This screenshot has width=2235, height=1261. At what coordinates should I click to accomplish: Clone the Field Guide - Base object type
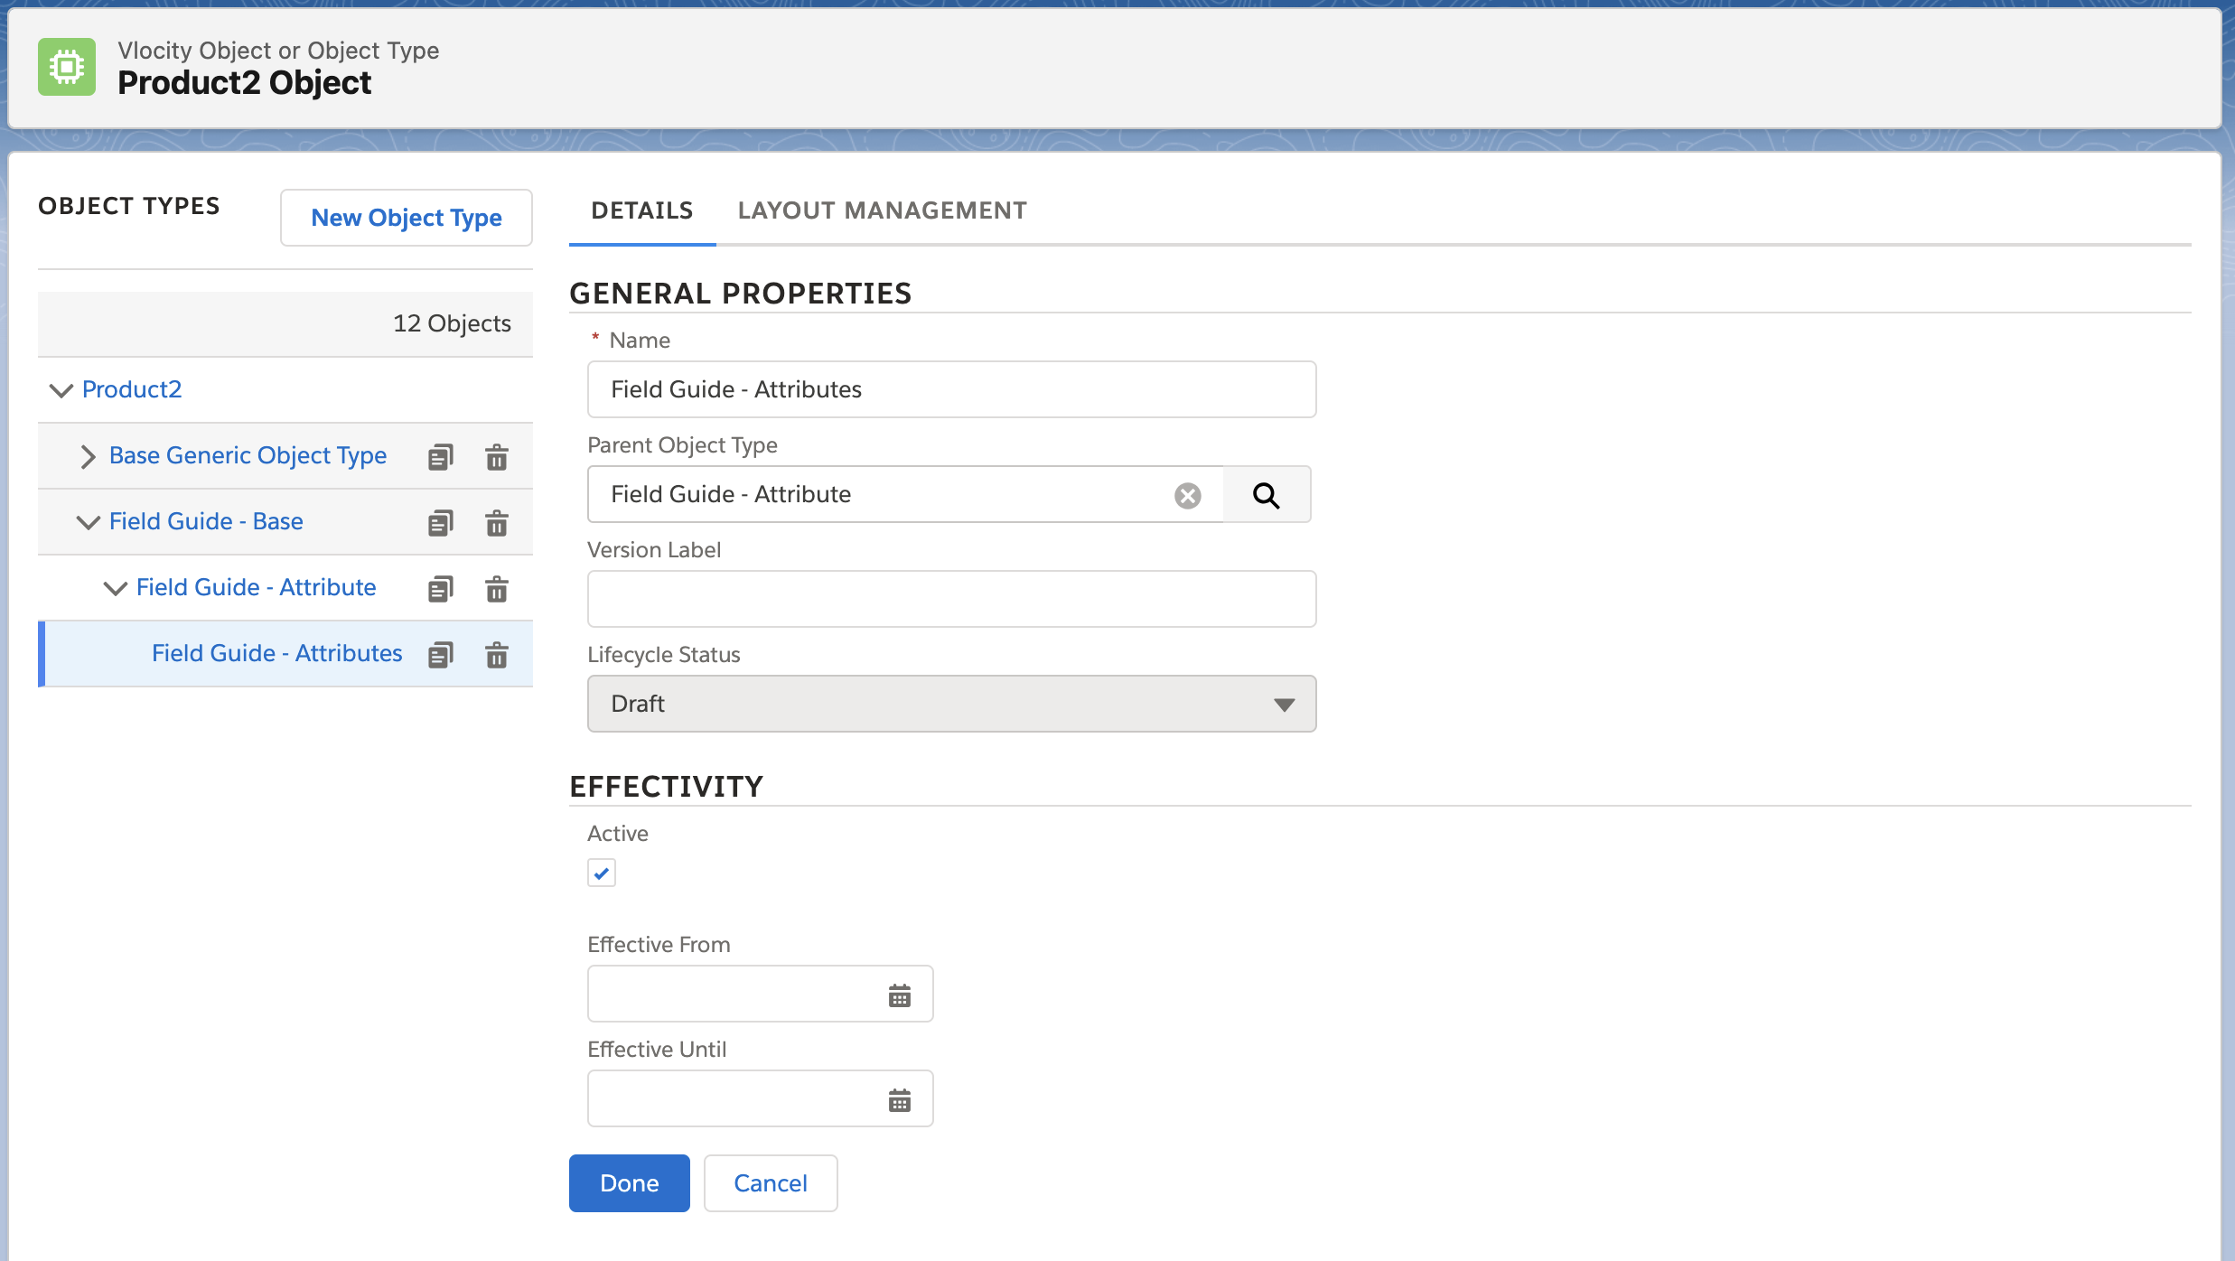point(441,523)
